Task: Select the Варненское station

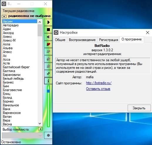Action: pyautogui.click(x=20, y=113)
